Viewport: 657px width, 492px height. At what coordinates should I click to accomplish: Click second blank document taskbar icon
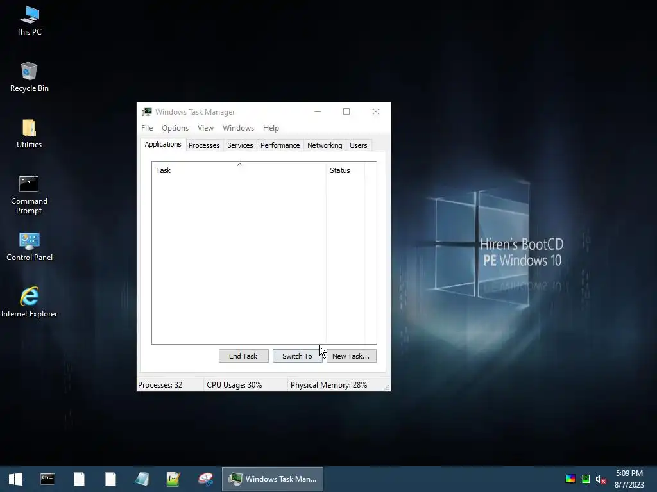coord(110,479)
